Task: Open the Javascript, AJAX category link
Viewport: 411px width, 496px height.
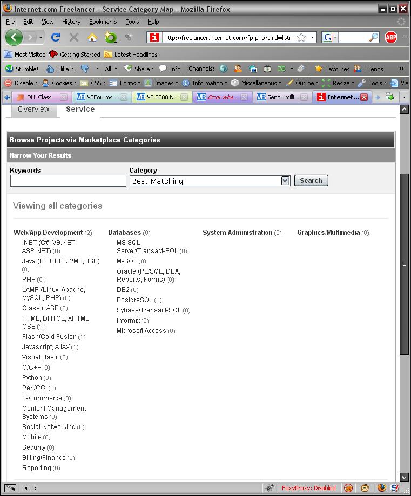Action: coord(50,347)
